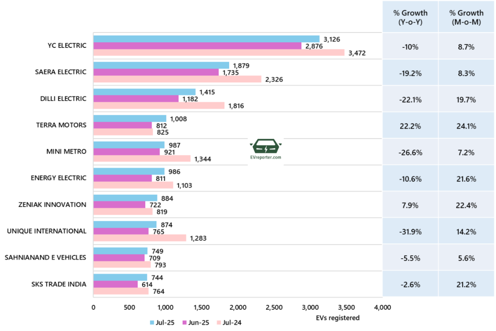Click the 22.4% growth cell
The image size is (496, 331).
click(x=466, y=205)
